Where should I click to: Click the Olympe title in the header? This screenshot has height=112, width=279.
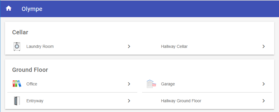32,9
